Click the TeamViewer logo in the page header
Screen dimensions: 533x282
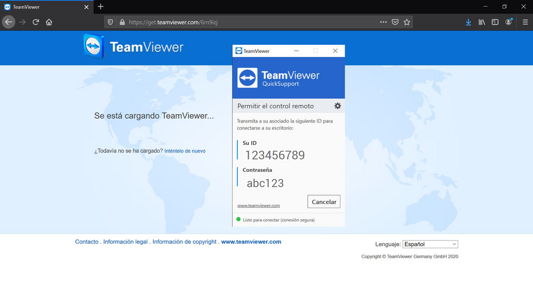point(133,46)
